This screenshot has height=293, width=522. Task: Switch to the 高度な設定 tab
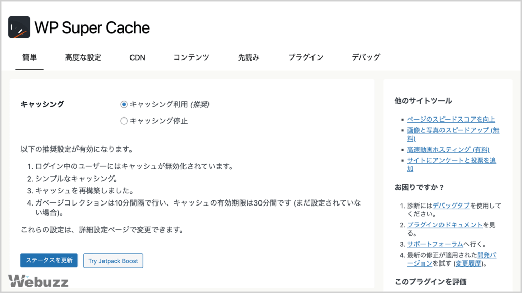(83, 57)
